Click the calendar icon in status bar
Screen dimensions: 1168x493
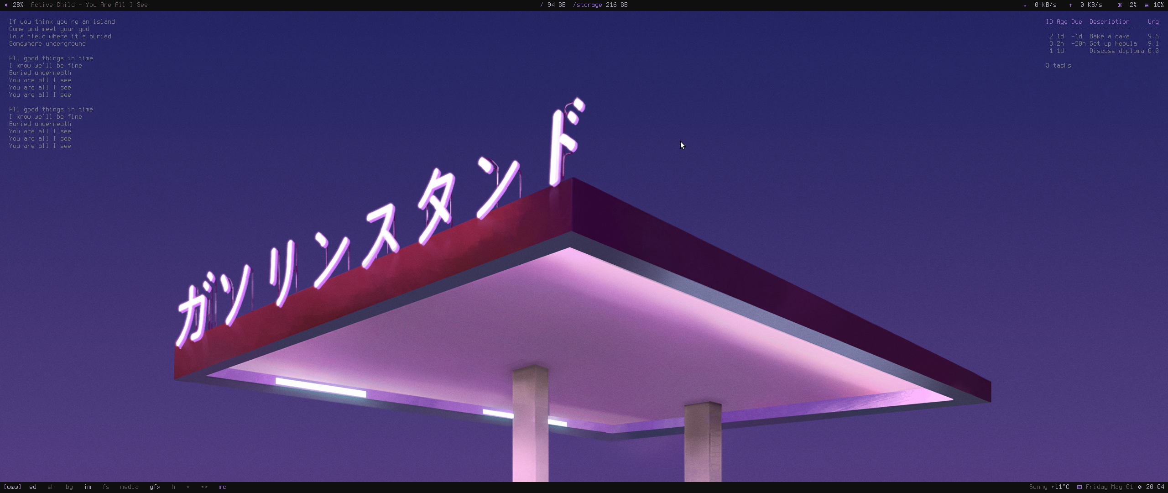click(x=1079, y=487)
